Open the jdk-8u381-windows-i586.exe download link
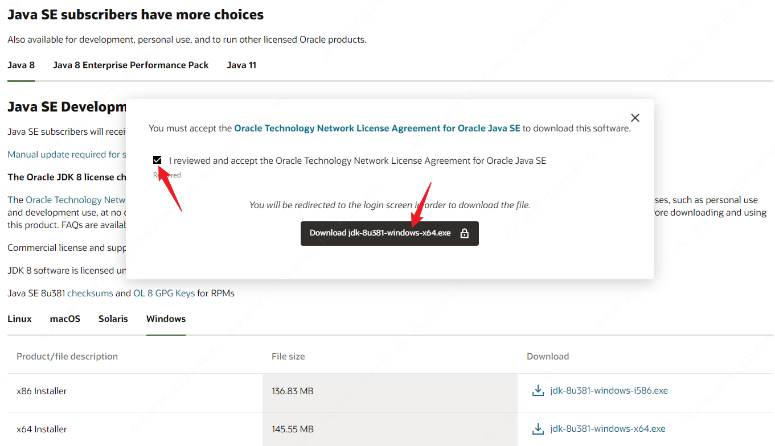This screenshot has width=775, height=446. click(x=609, y=391)
